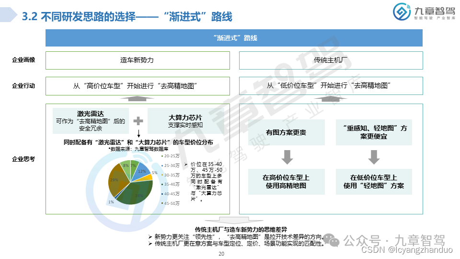Image resolution: width=460 pixels, height=259 pixels.
Task: Select the chart title 同时配备有"激光雷达"和"大算力芯片"
Action: [x=138, y=142]
